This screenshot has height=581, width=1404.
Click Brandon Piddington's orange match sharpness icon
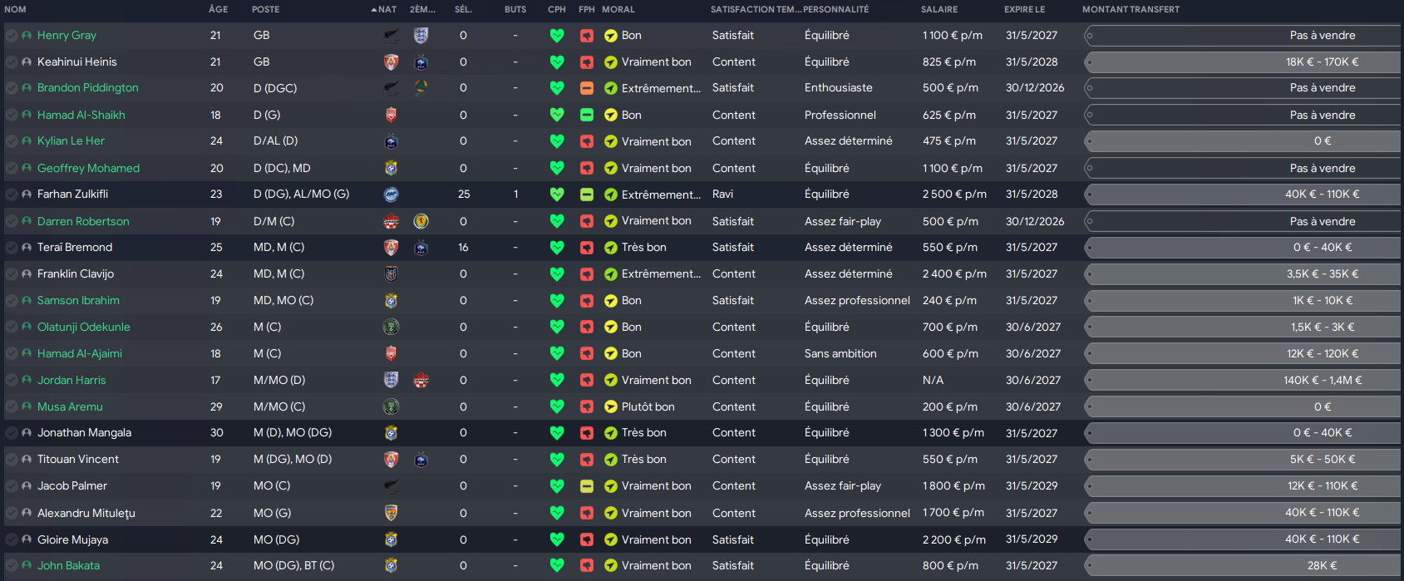tap(587, 88)
